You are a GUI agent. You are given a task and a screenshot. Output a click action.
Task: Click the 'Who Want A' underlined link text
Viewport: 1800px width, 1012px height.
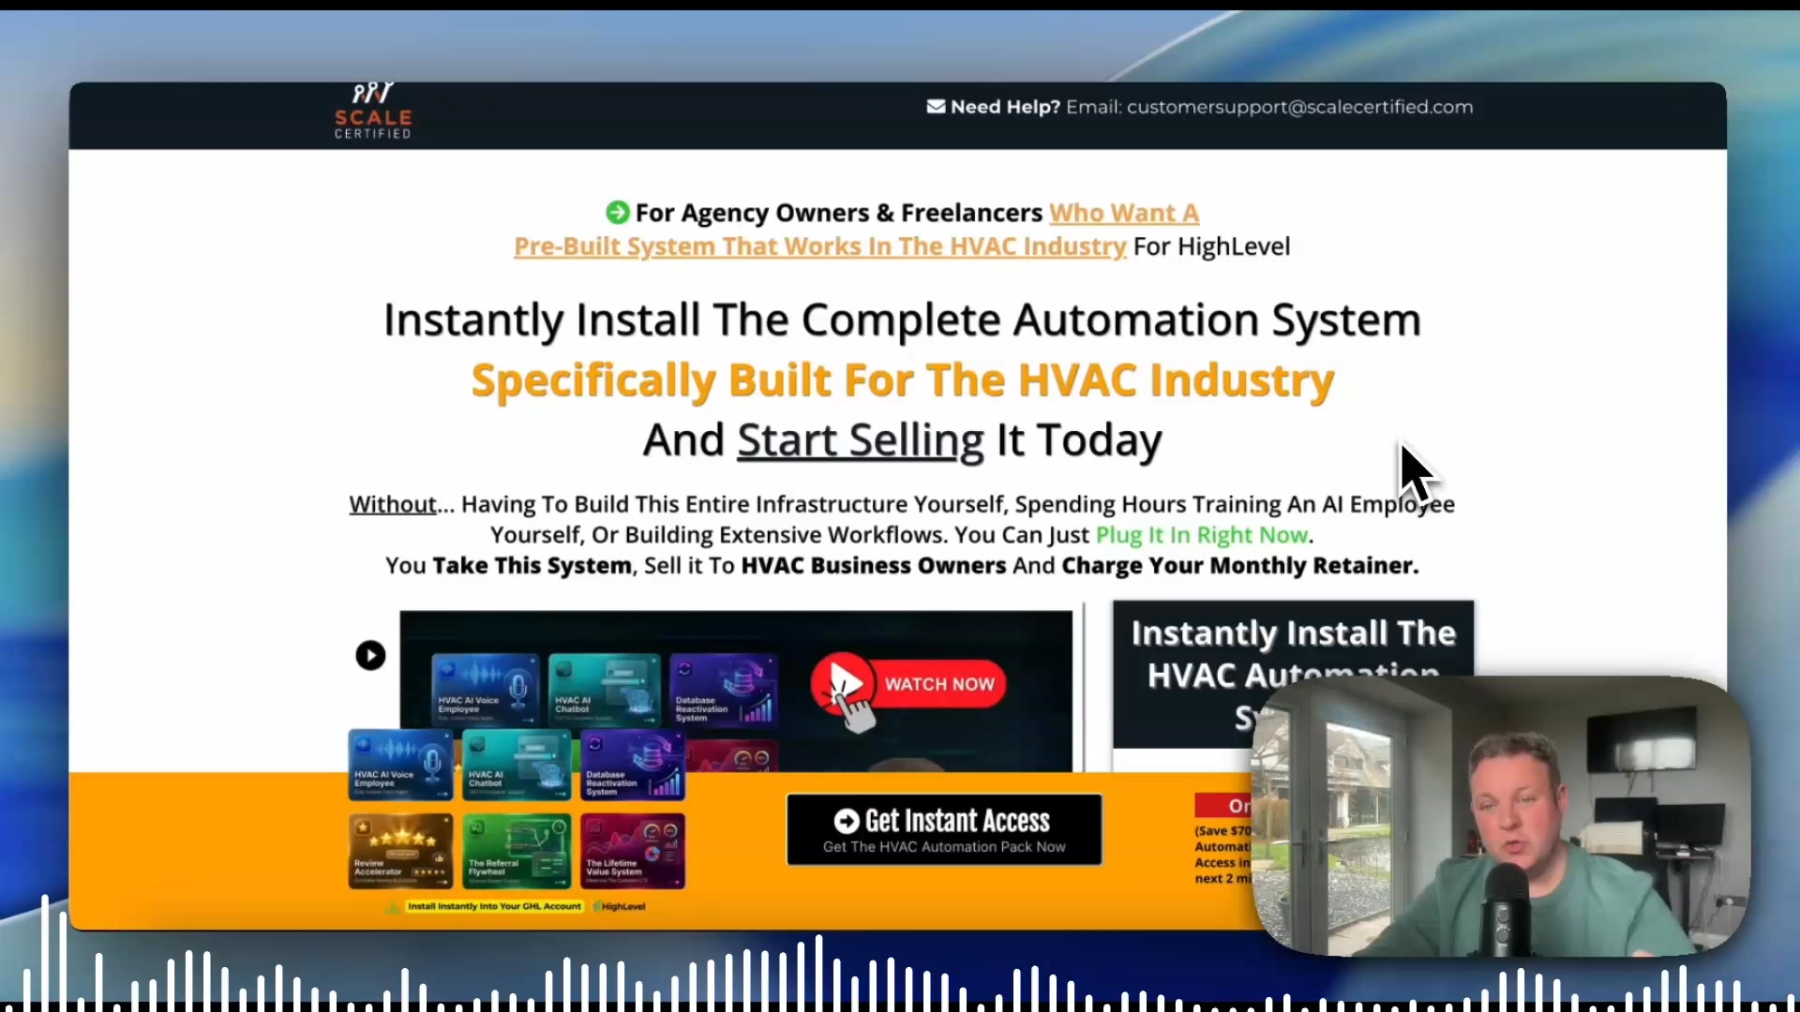(x=1123, y=214)
